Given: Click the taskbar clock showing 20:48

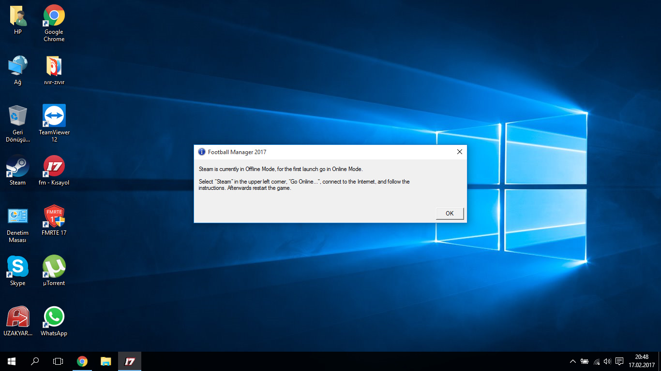Looking at the screenshot, I should pyautogui.click(x=641, y=361).
